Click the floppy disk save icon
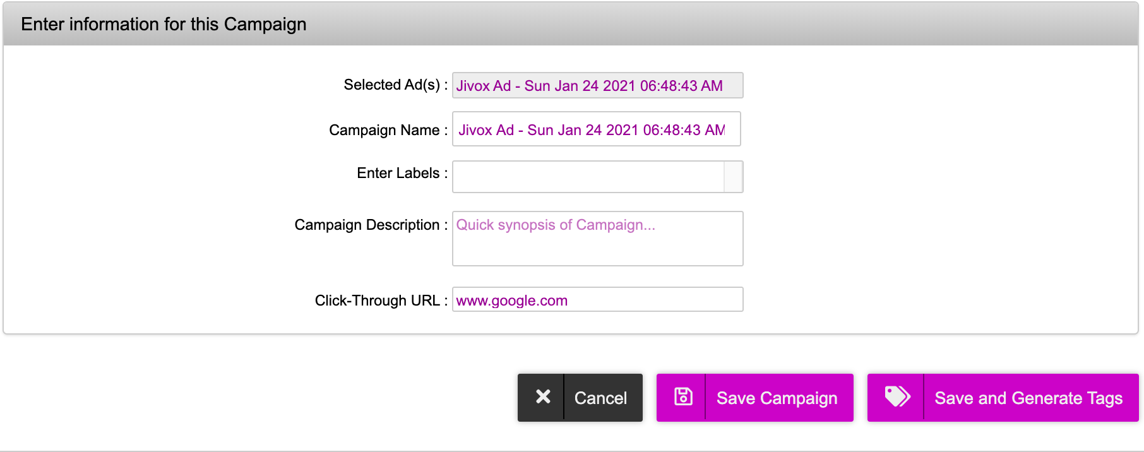1144x452 pixels. point(683,397)
